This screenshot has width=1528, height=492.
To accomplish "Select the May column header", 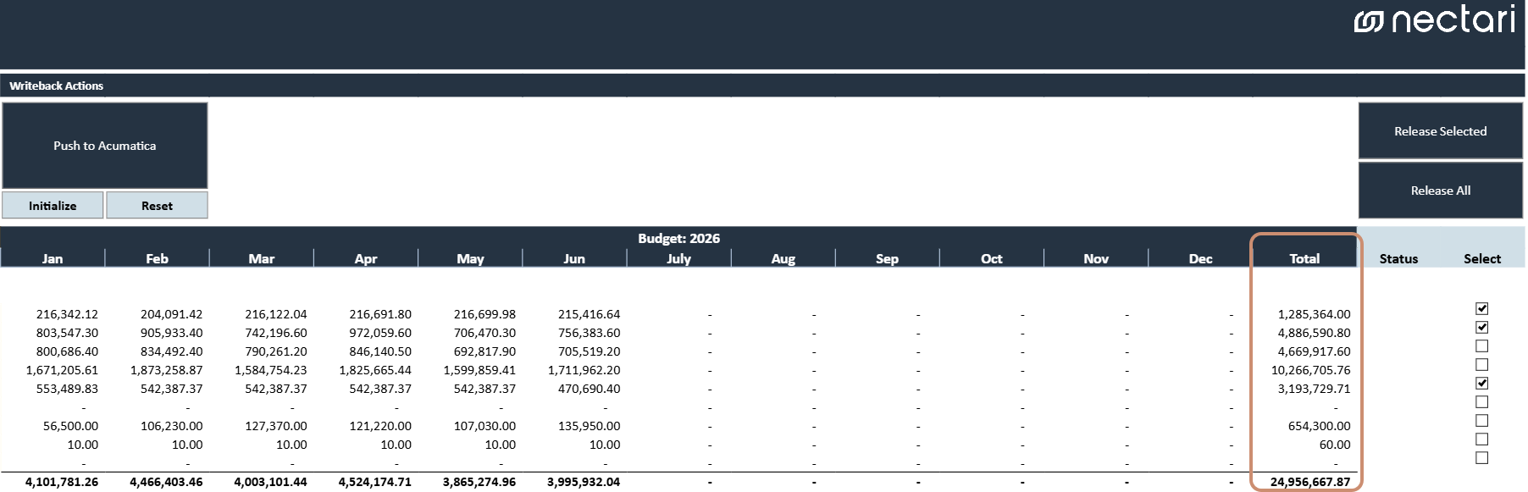I will click(x=470, y=259).
